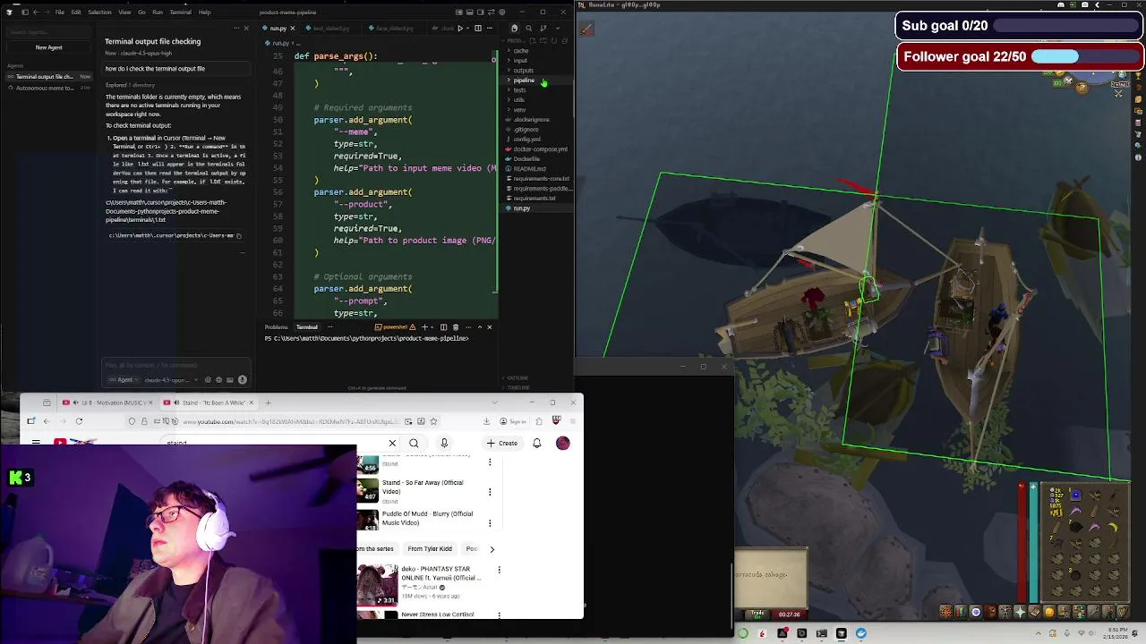Expand the venv folder

point(519,110)
